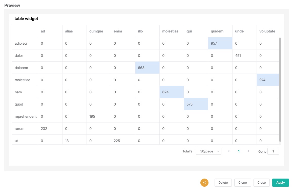Click the 'molestias' column header
The height and width of the screenshot is (191, 293).
pos(170,31)
